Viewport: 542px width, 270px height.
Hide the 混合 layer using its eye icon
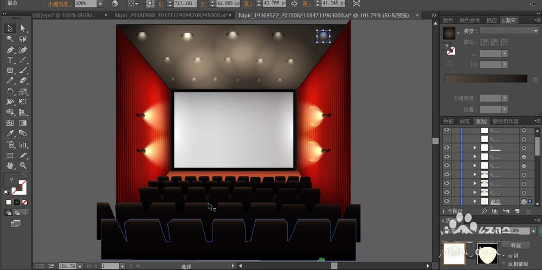pyautogui.click(x=447, y=201)
